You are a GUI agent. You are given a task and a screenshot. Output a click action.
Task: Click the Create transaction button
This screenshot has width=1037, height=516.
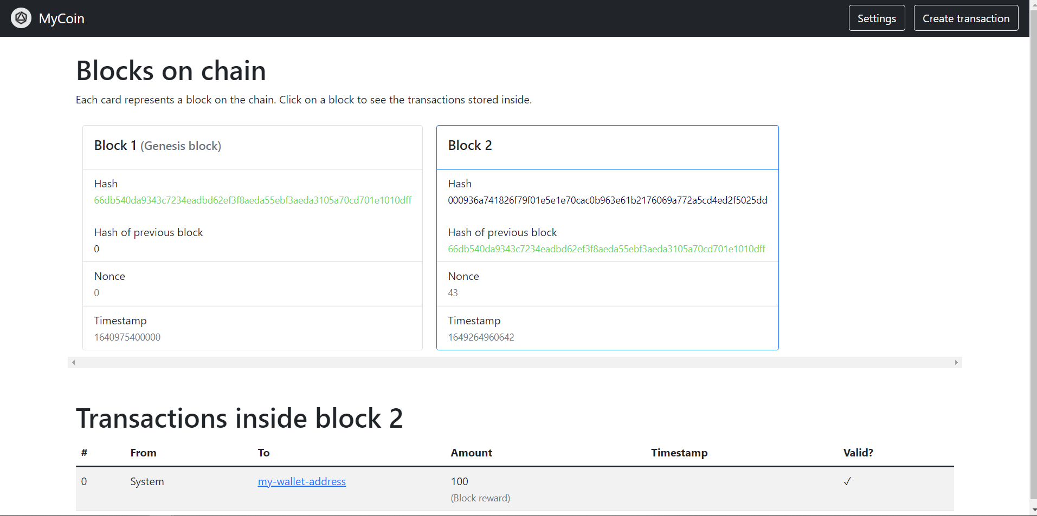(966, 18)
